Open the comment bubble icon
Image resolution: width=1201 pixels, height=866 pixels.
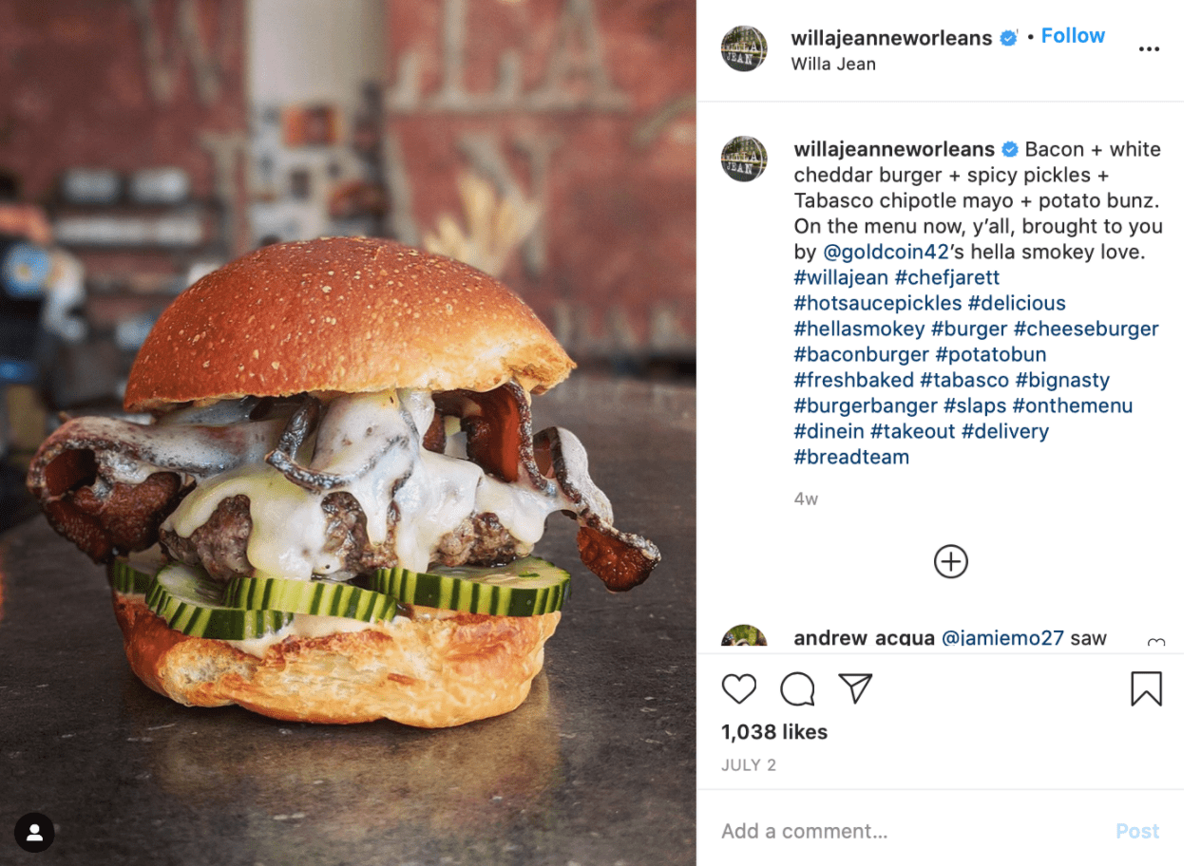tap(797, 688)
